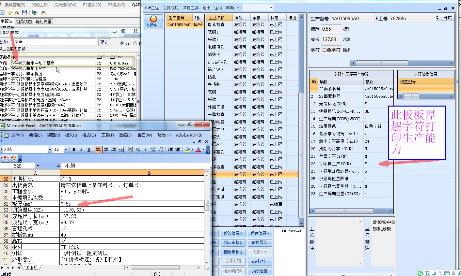Apply right alignment in Excel toolbar

click(x=114, y=150)
